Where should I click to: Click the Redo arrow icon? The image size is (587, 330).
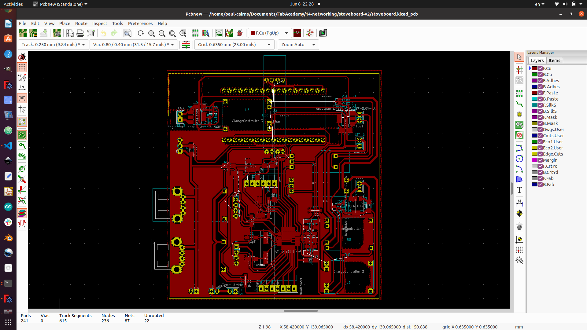tap(114, 33)
